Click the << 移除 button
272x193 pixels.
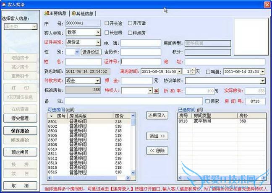point(157,151)
